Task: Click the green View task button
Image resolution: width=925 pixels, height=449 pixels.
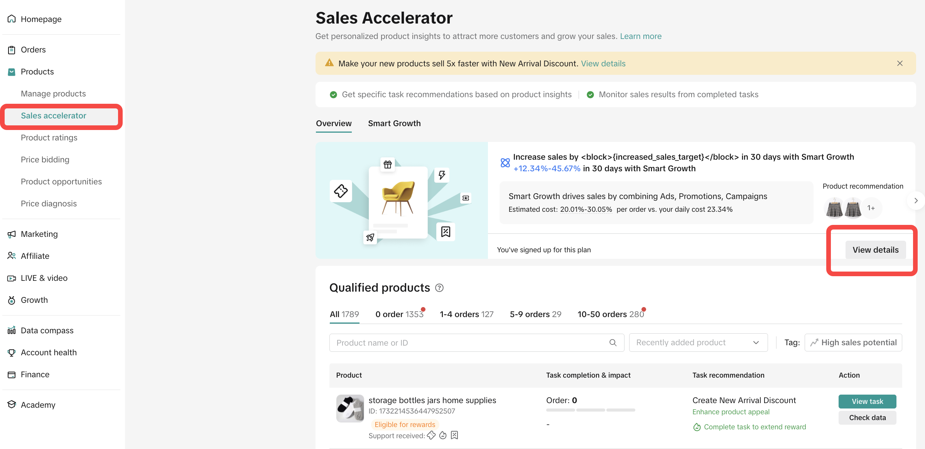Action: pos(867,401)
